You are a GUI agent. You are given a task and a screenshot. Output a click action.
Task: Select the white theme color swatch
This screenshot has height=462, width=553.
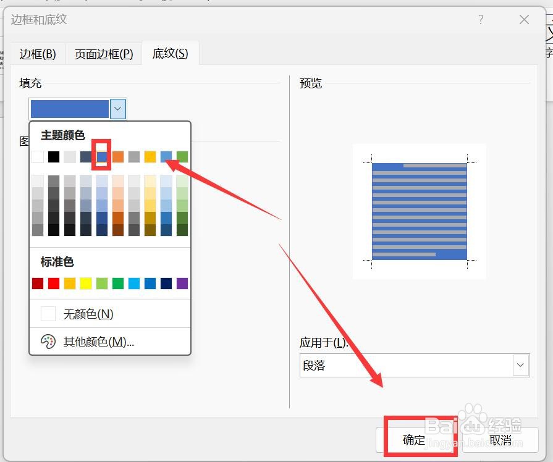pyautogui.click(x=37, y=156)
